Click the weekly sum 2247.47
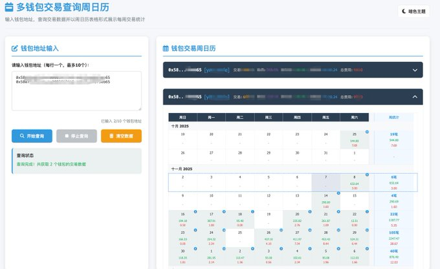The width and height of the screenshot is (440, 269). point(393,239)
